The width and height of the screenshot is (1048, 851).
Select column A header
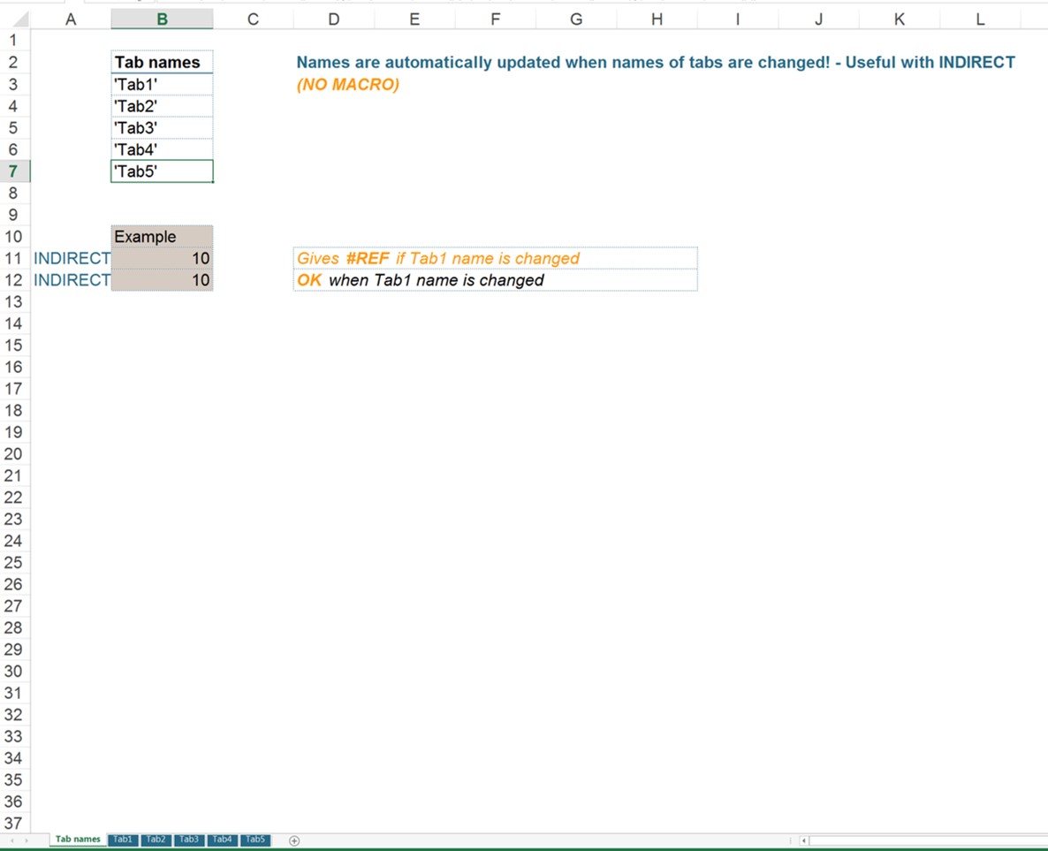tap(71, 19)
